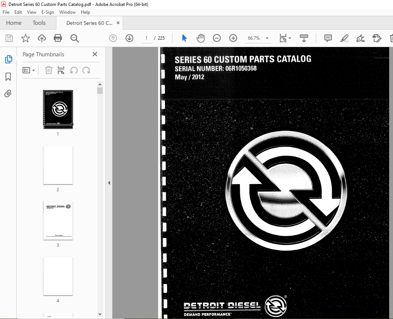Select page 3 thumbnail
Screen dimensions: 393x319
58,220
